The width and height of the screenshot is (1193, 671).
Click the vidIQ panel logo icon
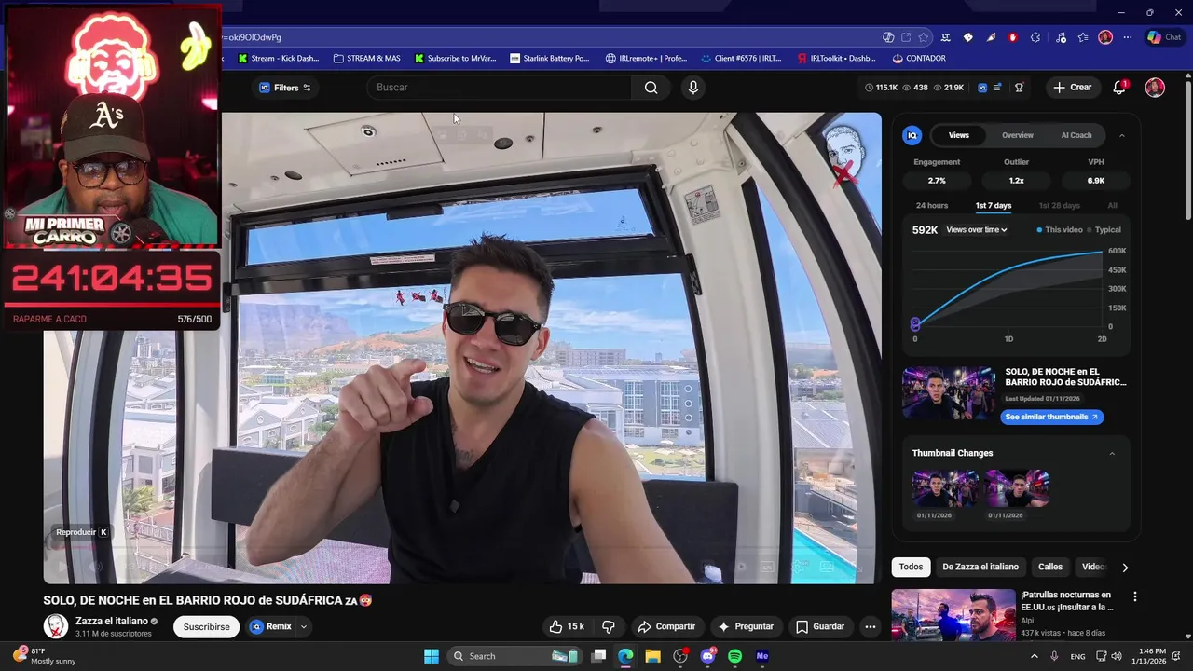tap(912, 135)
